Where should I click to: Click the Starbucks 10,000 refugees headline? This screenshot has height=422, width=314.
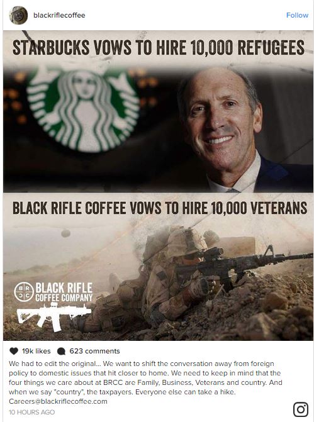[159, 48]
